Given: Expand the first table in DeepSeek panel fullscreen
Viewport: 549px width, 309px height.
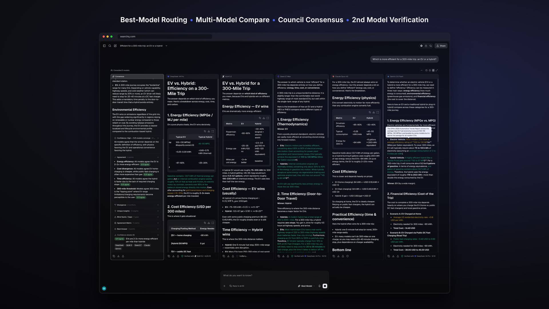Looking at the screenshot, I should 213,131.
